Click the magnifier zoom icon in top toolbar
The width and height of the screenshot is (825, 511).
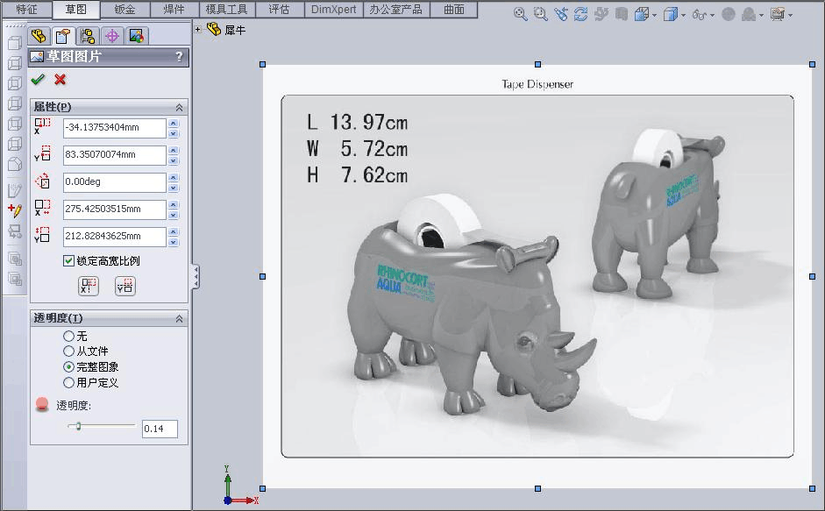point(519,14)
